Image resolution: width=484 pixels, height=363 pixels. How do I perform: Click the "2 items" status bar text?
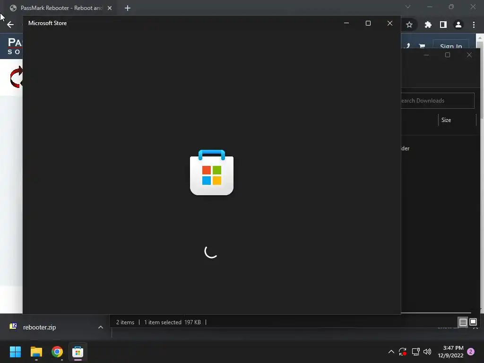point(125,322)
